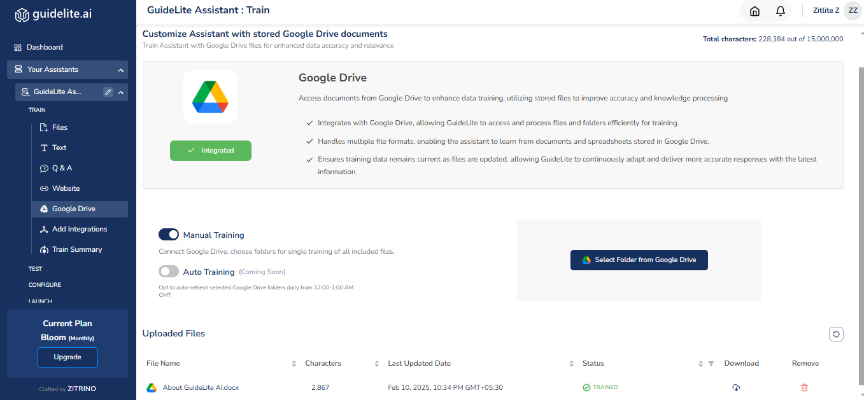Click the Download column header

click(741, 364)
